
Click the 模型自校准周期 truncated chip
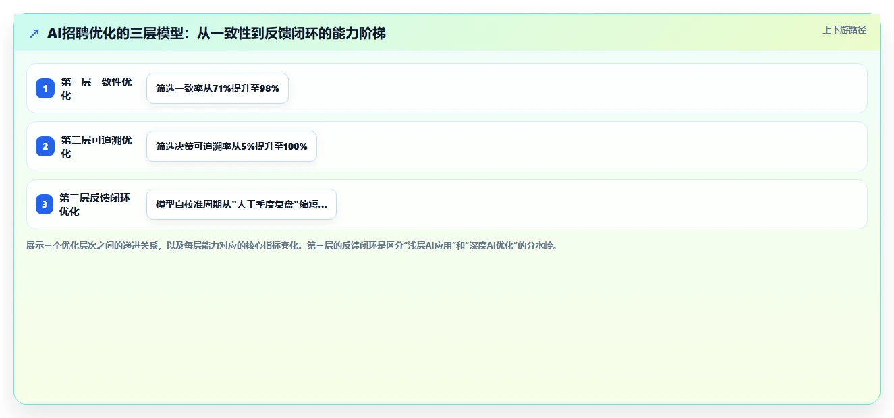(241, 204)
